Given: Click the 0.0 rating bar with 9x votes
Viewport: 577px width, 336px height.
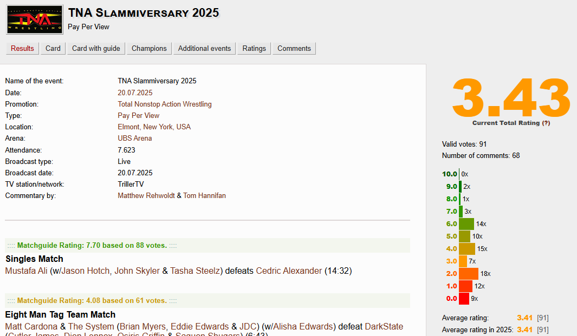Looking at the screenshot, I should point(464,299).
